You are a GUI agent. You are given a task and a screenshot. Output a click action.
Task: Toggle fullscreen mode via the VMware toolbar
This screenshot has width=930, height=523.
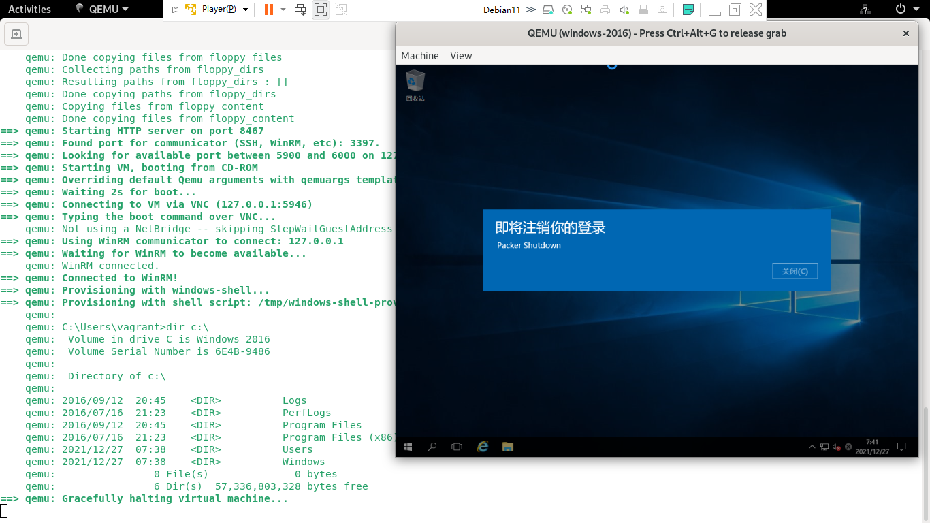point(320,9)
